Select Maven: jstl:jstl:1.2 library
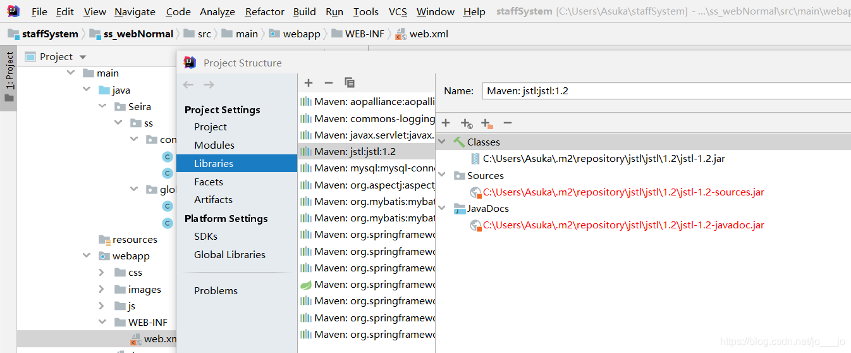 (367, 151)
